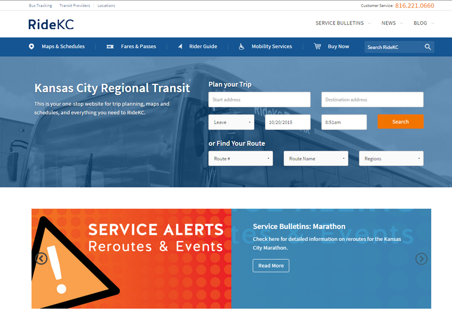The width and height of the screenshot is (452, 314).
Task: Click the RideKC logo
Action: [x=51, y=25]
